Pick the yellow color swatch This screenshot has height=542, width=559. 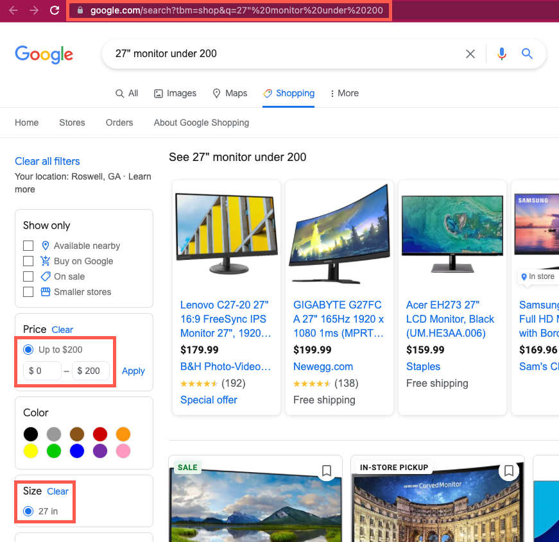point(31,451)
